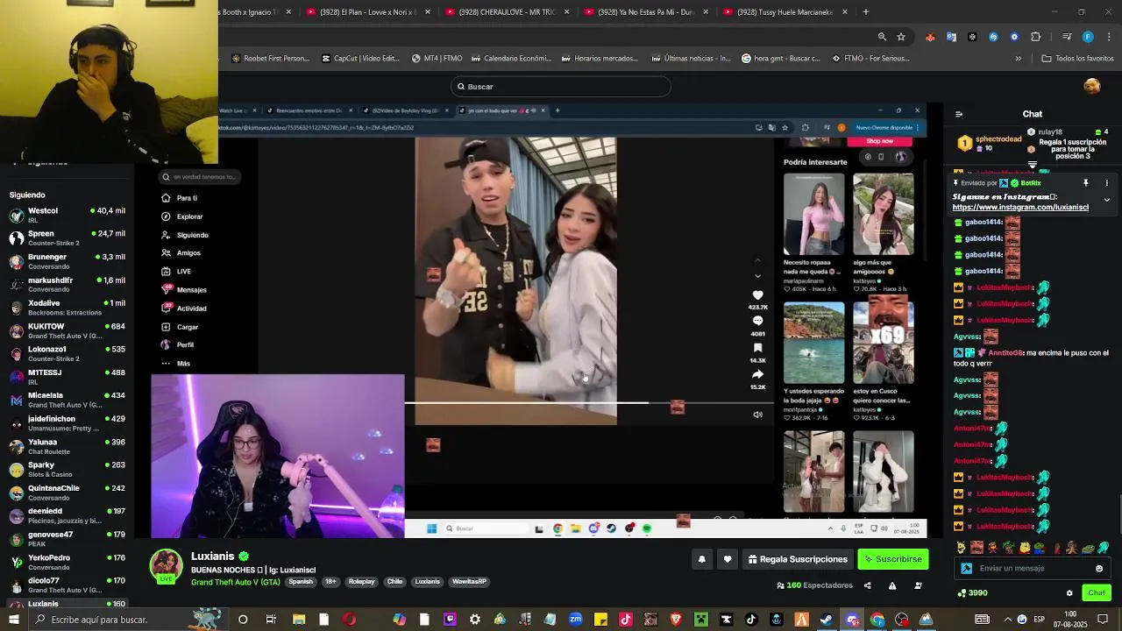This screenshot has height=631, width=1122.
Task: Toggle the pinned message pin icon
Action: pos(1085,183)
